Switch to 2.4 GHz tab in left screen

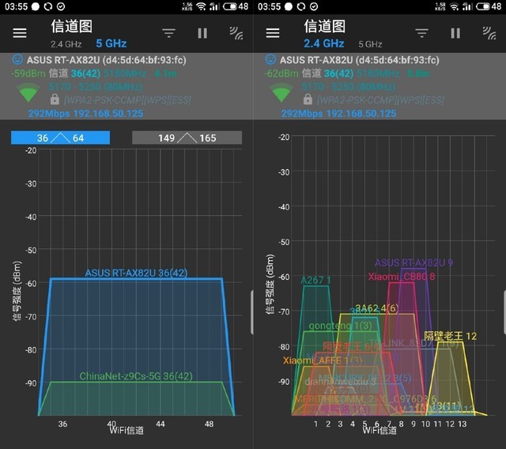click(x=66, y=44)
